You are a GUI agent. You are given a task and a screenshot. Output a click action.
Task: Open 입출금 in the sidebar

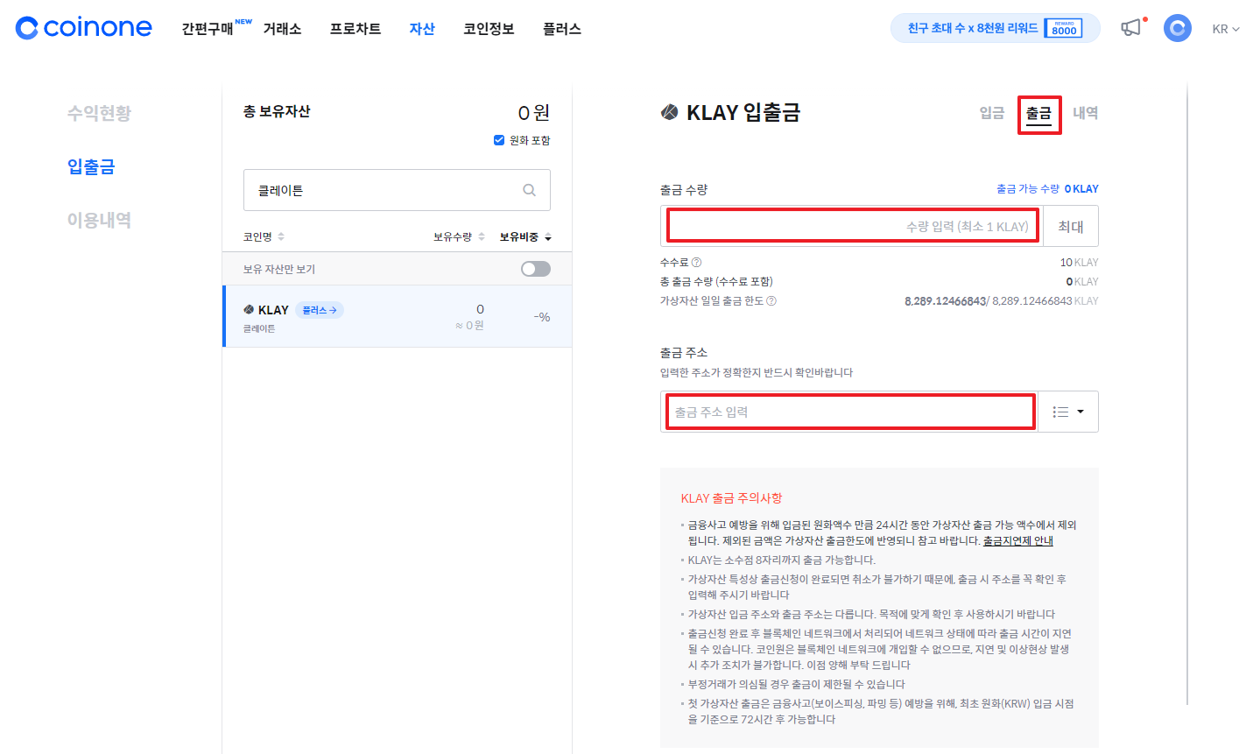(x=91, y=166)
